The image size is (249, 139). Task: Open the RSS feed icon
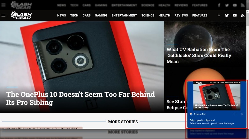[243, 15]
